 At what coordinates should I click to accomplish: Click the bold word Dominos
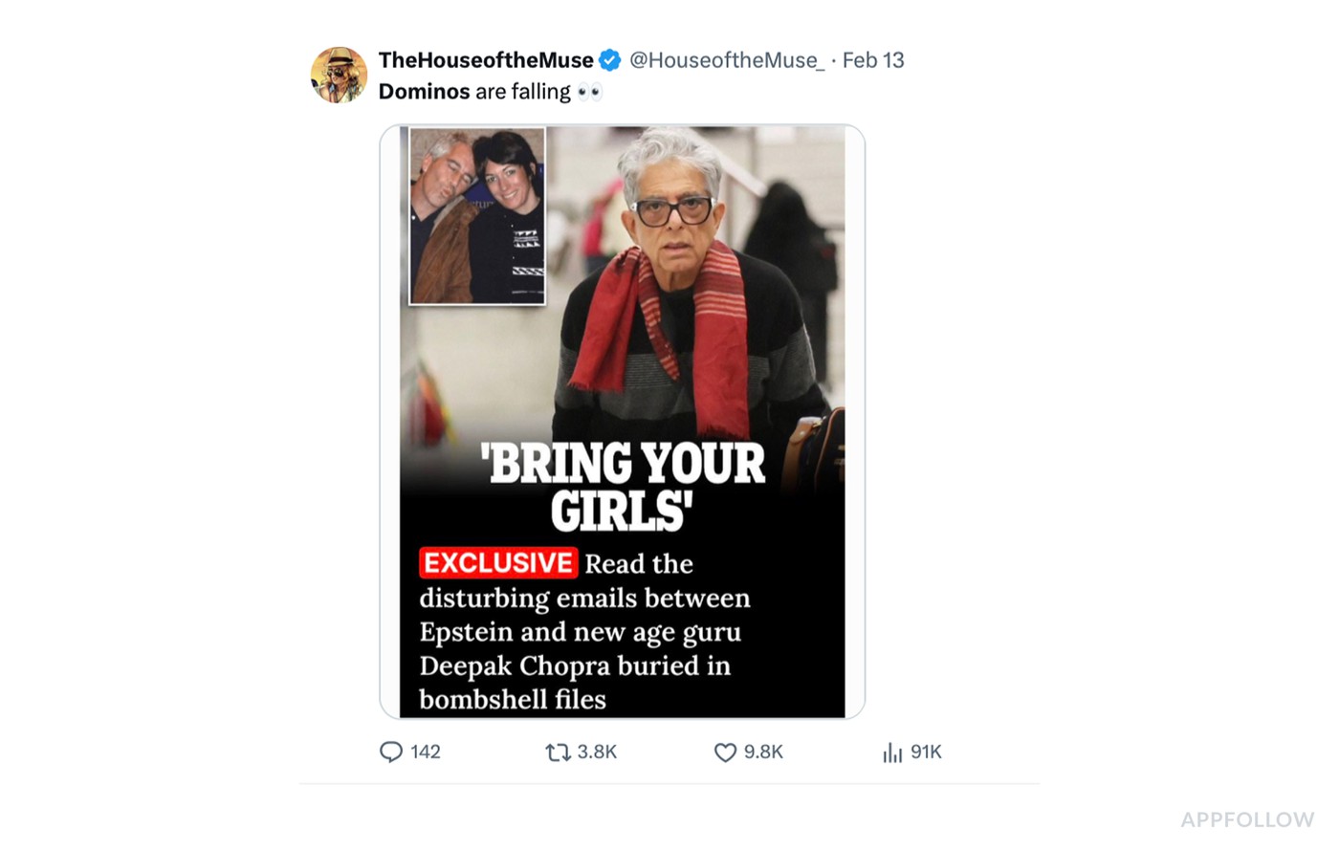(x=424, y=92)
